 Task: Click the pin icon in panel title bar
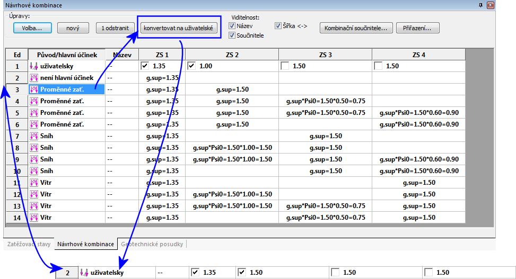coord(481,5)
